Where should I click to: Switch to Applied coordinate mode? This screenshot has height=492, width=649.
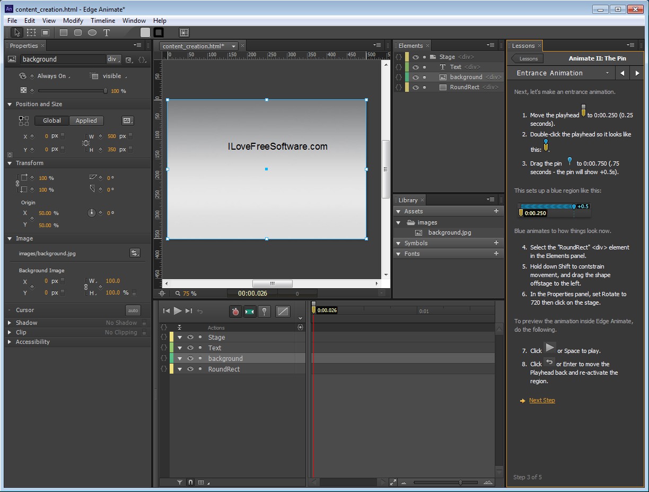coord(86,120)
